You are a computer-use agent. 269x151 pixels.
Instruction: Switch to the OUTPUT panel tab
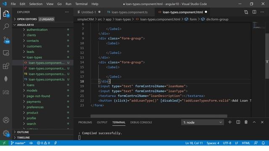(x=102, y=122)
